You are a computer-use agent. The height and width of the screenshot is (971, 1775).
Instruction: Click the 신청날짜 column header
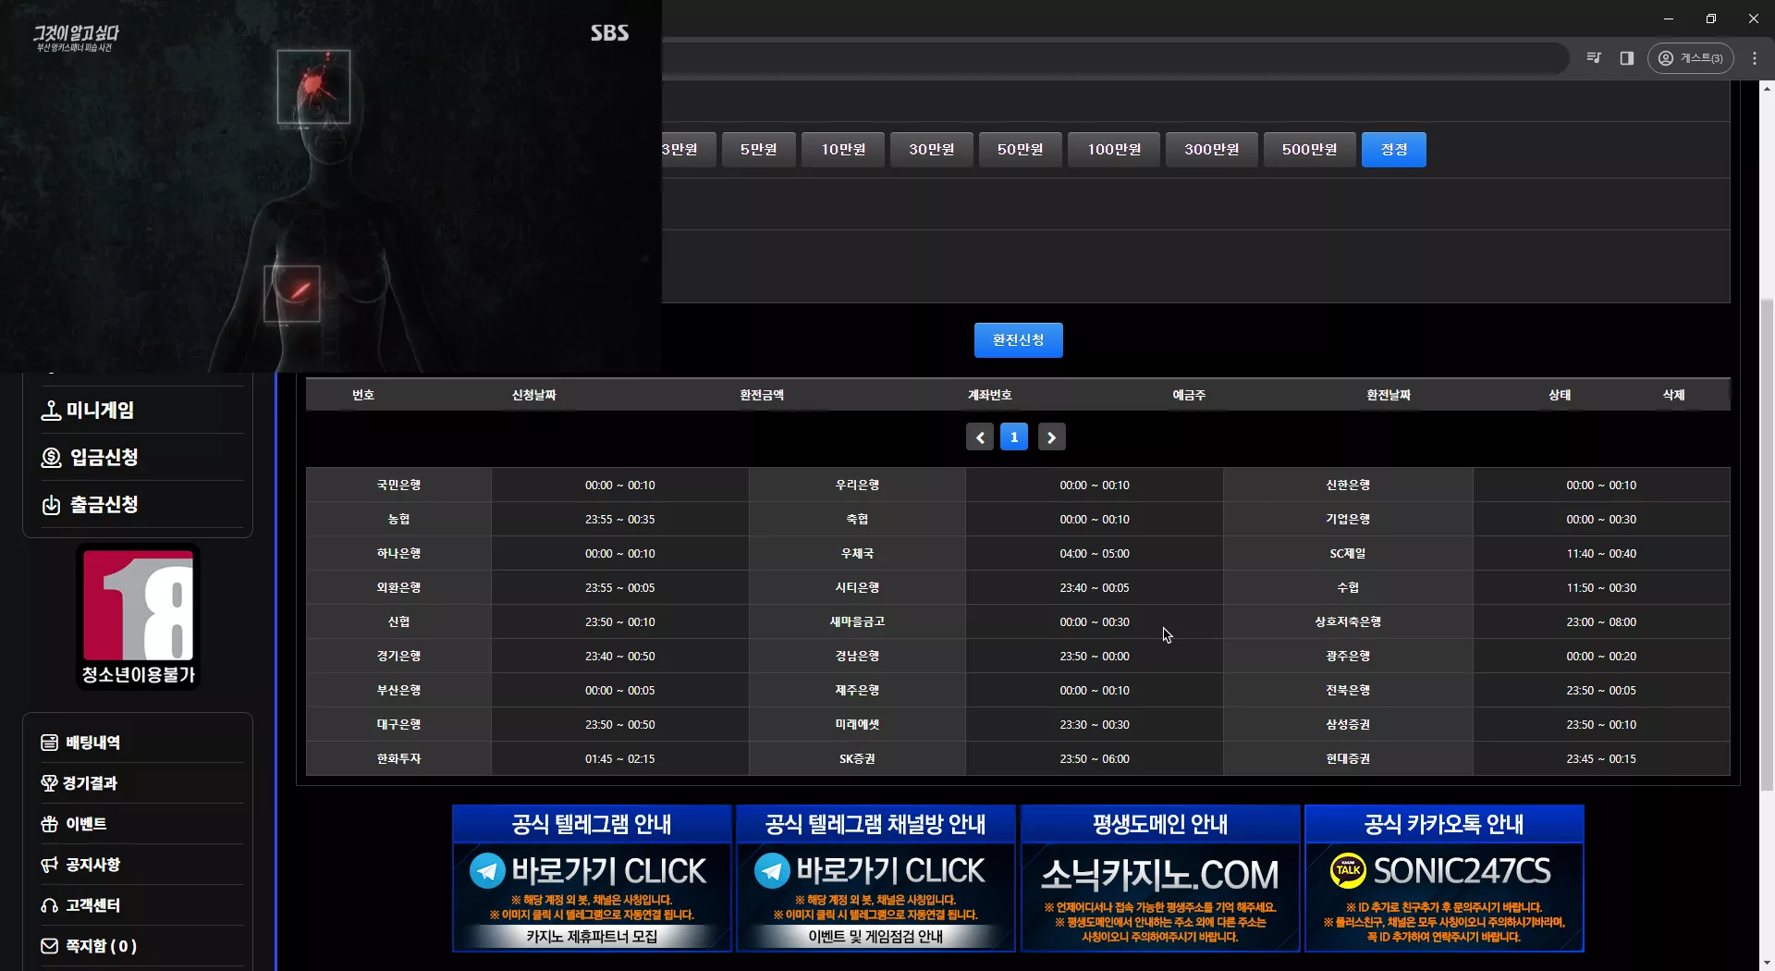click(533, 395)
